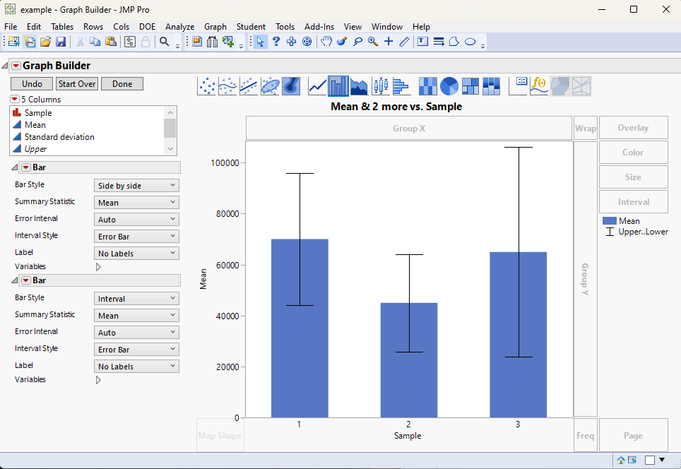Choose the Formula f(x) element icon

(x=539, y=86)
